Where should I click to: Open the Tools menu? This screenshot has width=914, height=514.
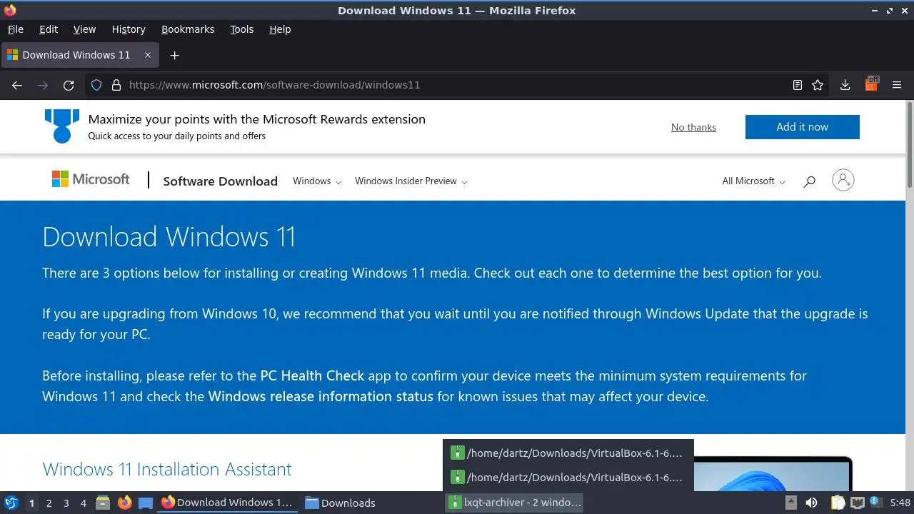click(x=241, y=29)
